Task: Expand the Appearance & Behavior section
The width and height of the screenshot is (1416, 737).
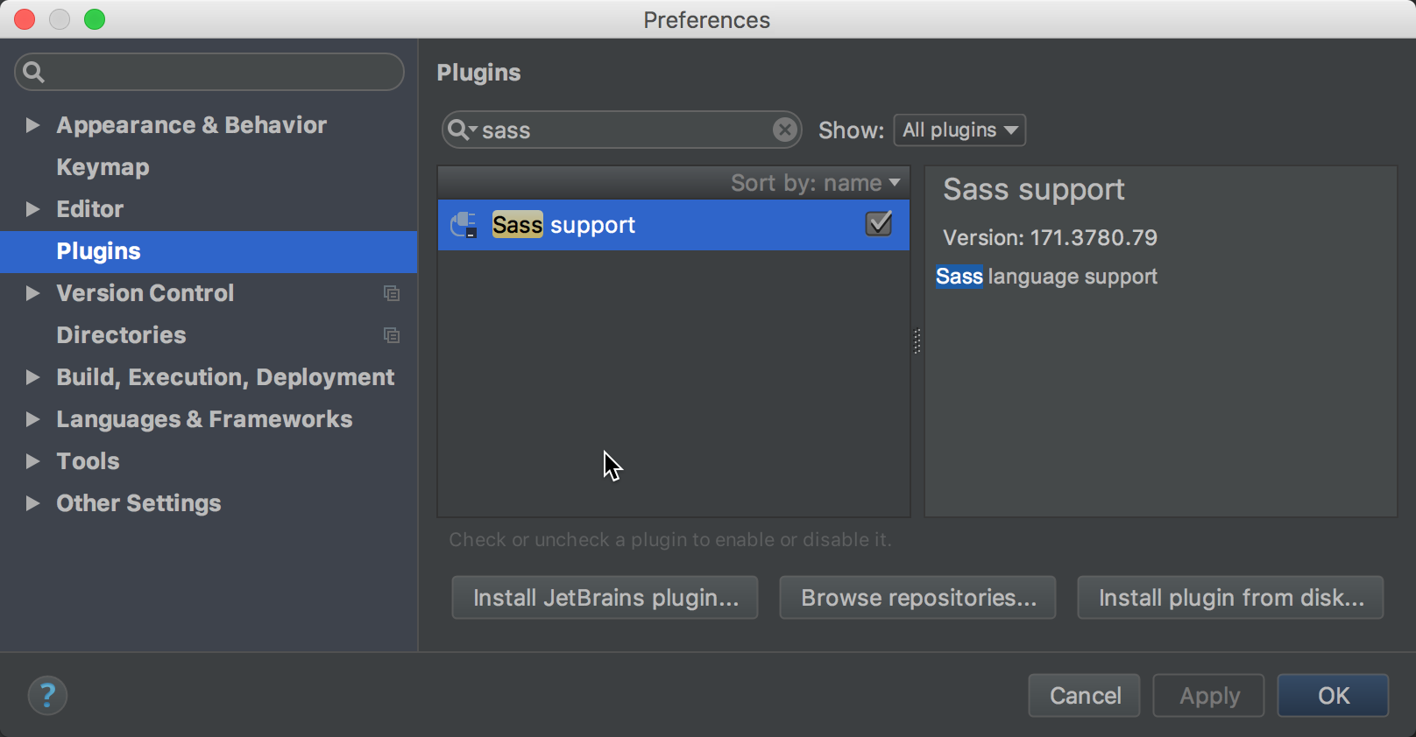Action: tap(32, 125)
